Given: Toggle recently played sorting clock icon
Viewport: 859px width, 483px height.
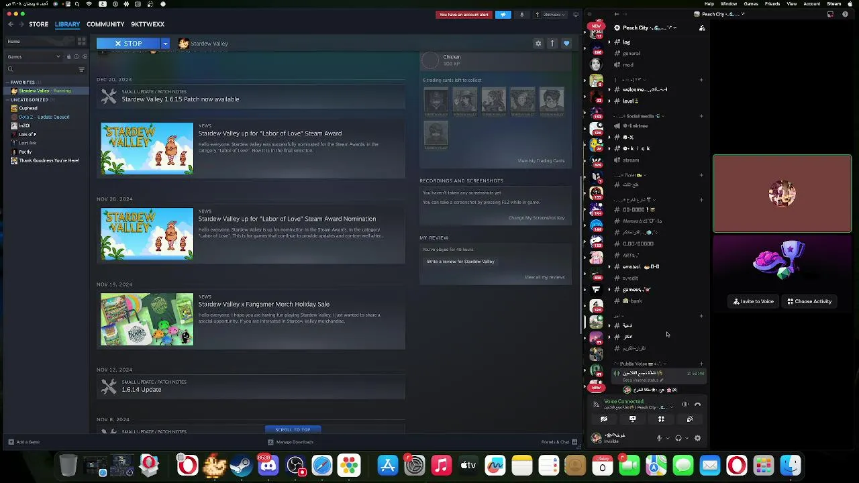Looking at the screenshot, I should coord(76,56).
